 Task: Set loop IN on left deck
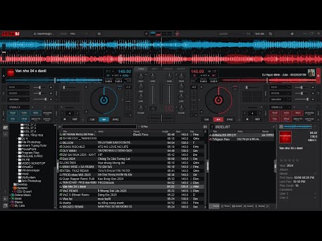(65, 119)
